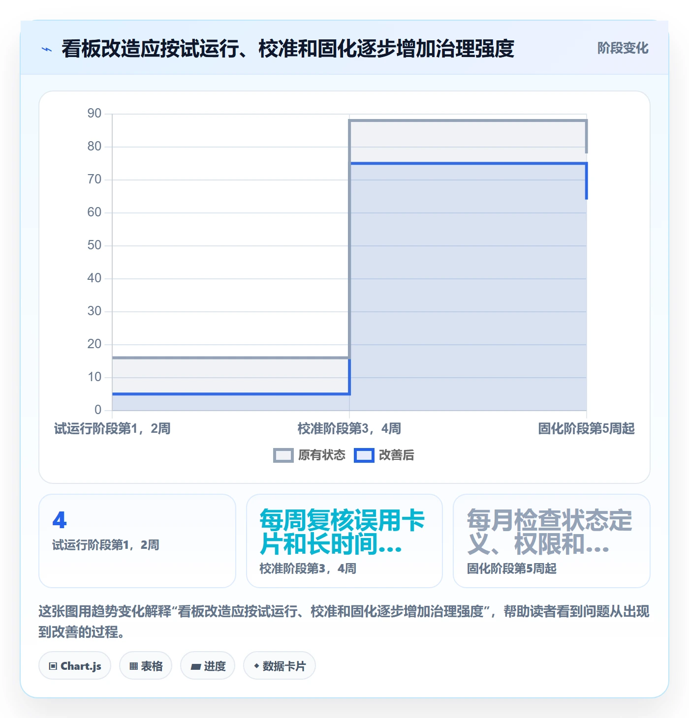Viewport: 689px width, 718px height.
Task: Open the 每周复核误用卡片 stage card
Action: click(344, 541)
